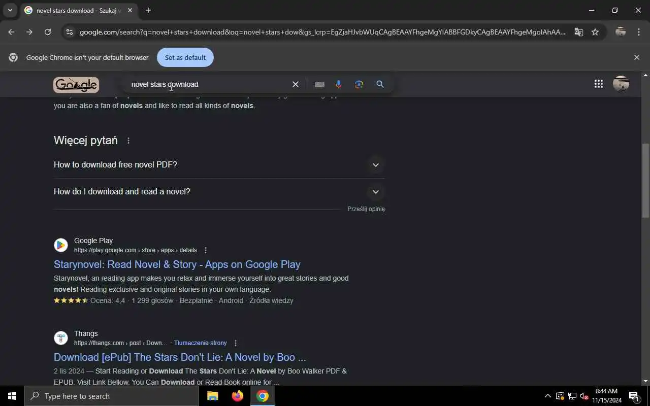Open a new browser tab
The image size is (650, 406).
[148, 10]
